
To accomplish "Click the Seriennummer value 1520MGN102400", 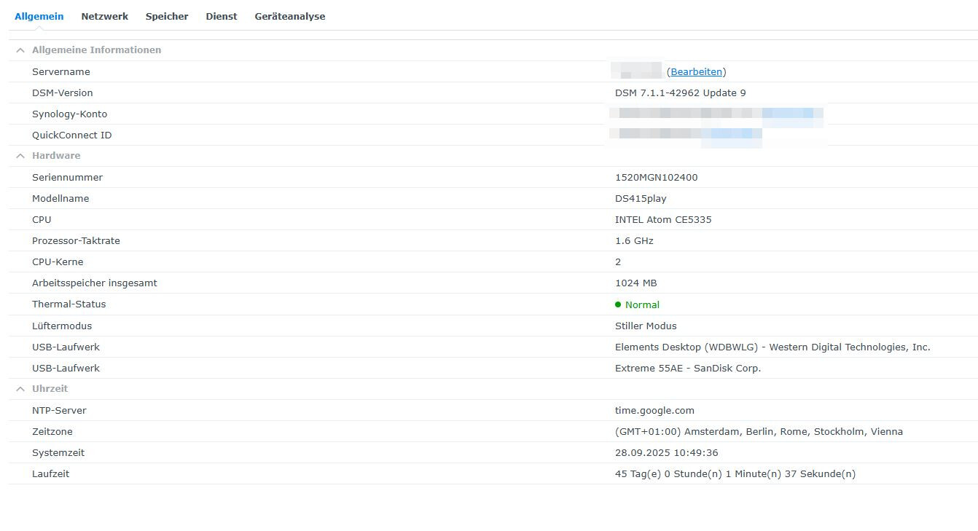I will tap(657, 177).
